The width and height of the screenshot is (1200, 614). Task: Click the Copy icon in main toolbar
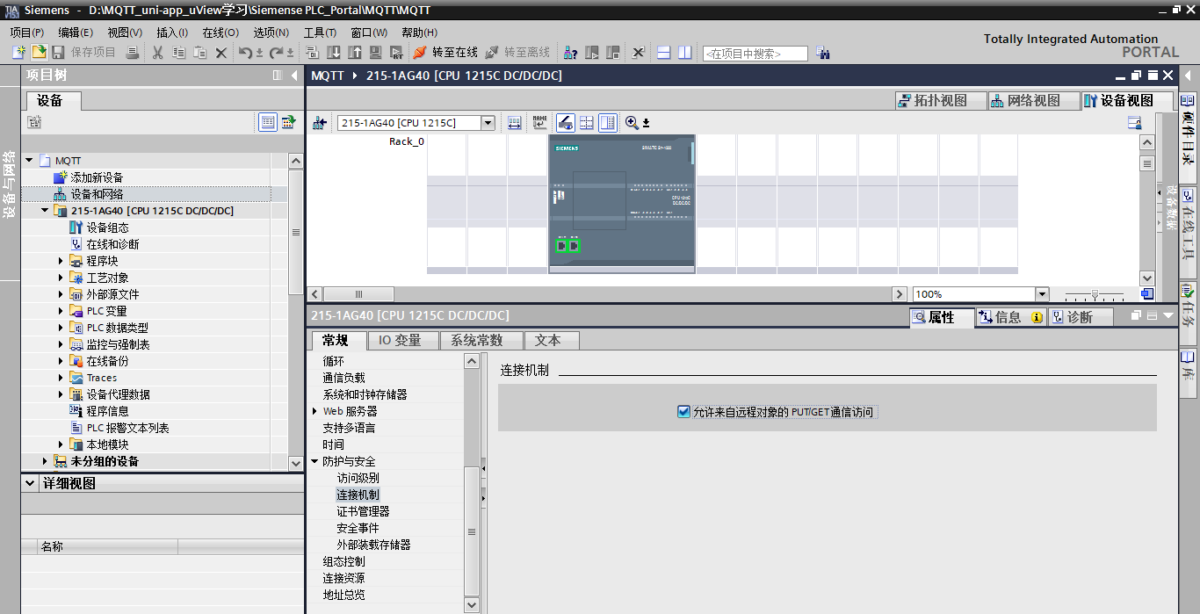(178, 53)
